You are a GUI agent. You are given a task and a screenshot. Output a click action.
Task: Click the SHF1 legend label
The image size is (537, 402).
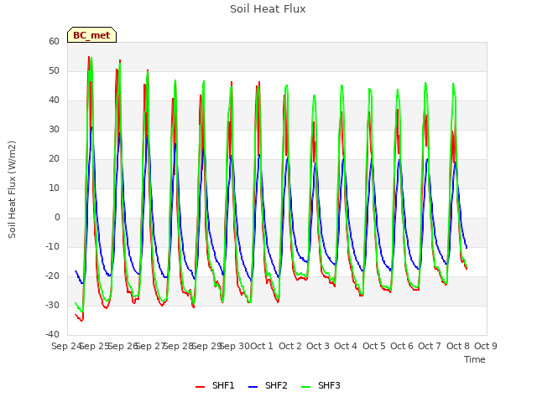pyautogui.click(x=223, y=385)
